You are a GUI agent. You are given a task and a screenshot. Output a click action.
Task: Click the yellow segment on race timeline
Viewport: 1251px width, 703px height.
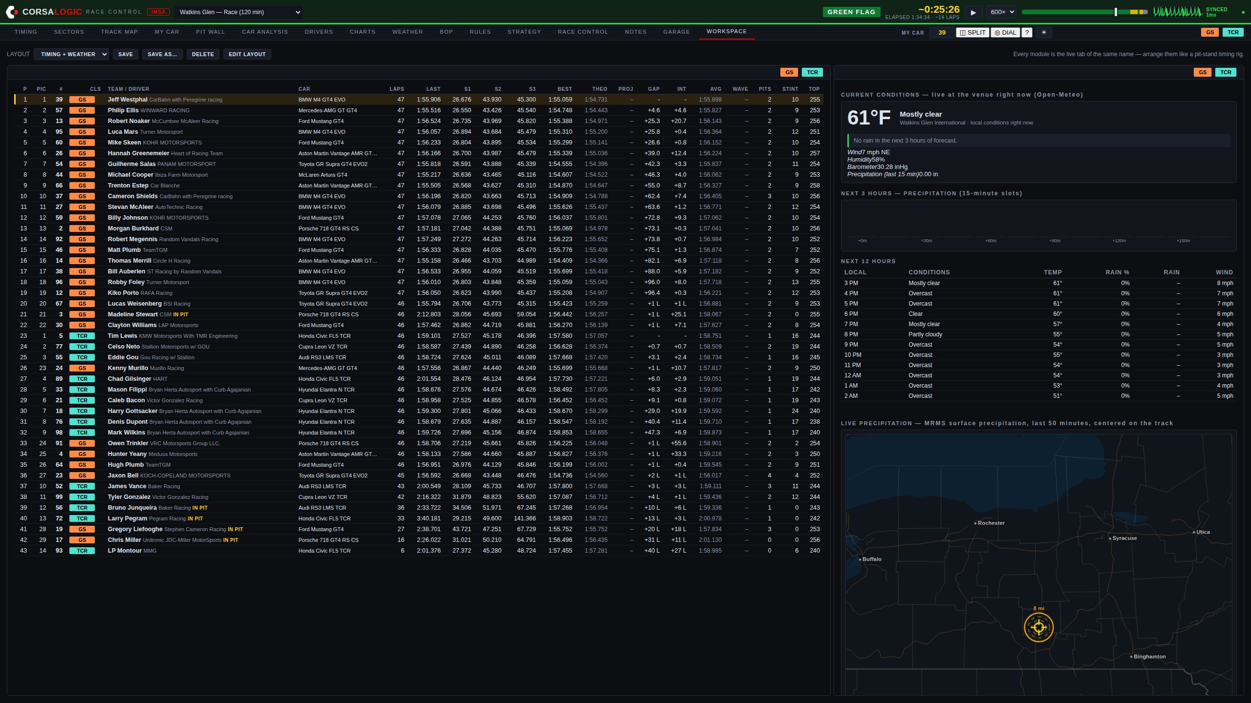point(1134,12)
